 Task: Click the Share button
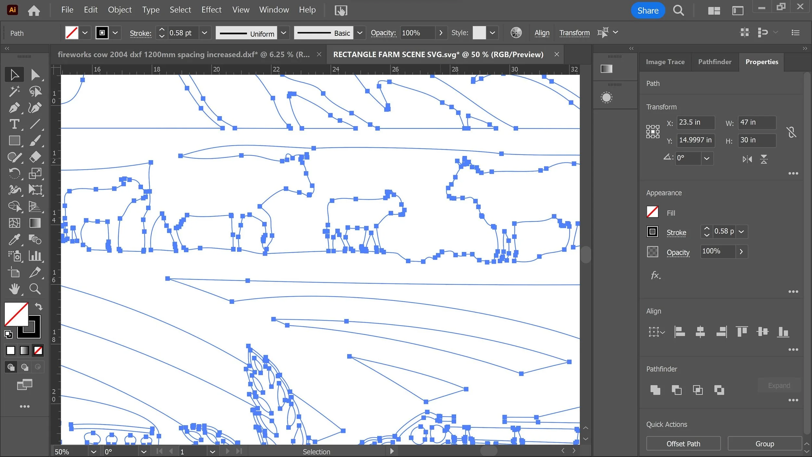[648, 10]
